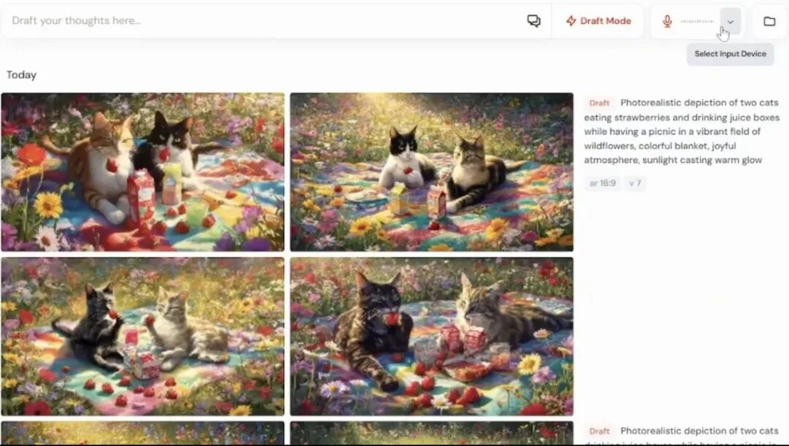The width and height of the screenshot is (789, 446).
Task: Open partially visible lower-left thumbnail
Action: click(x=142, y=433)
